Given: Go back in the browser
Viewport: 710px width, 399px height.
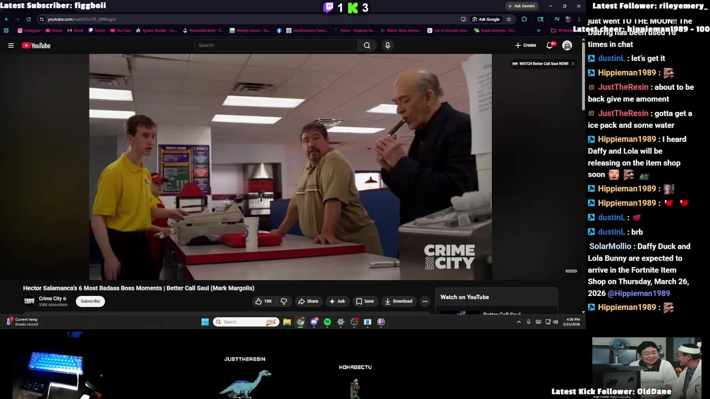Looking at the screenshot, I should point(7,19).
